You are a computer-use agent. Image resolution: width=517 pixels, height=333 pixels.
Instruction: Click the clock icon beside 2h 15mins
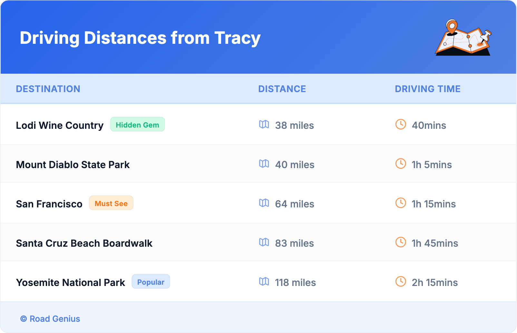[401, 281]
